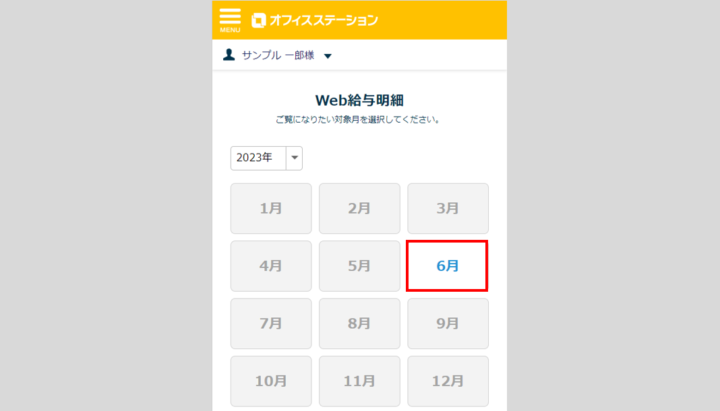Choose the 2月 month tile
Screen dimensions: 720x411
(359, 208)
